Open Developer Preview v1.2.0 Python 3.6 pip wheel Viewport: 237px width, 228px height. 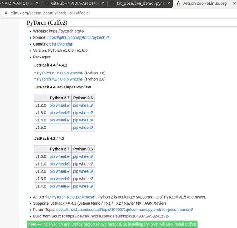pos(81,105)
